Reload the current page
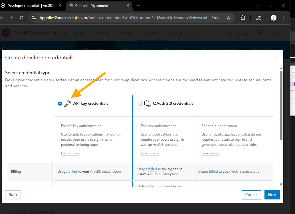 22,18
